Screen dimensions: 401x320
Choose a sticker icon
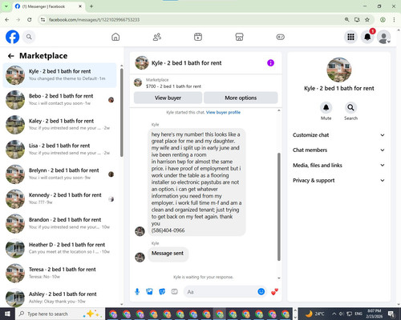tap(162, 292)
